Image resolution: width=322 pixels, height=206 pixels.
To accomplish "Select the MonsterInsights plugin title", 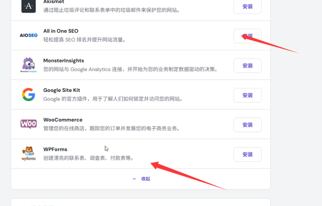I will coord(64,61).
